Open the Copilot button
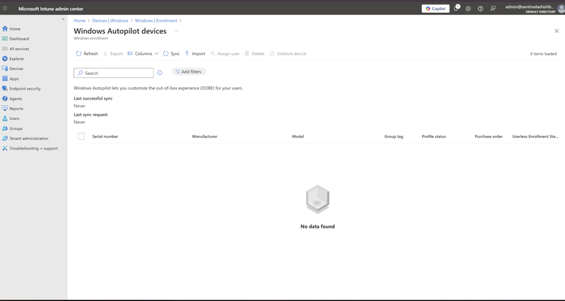Viewport: 565px width, 301px height. tap(435, 9)
